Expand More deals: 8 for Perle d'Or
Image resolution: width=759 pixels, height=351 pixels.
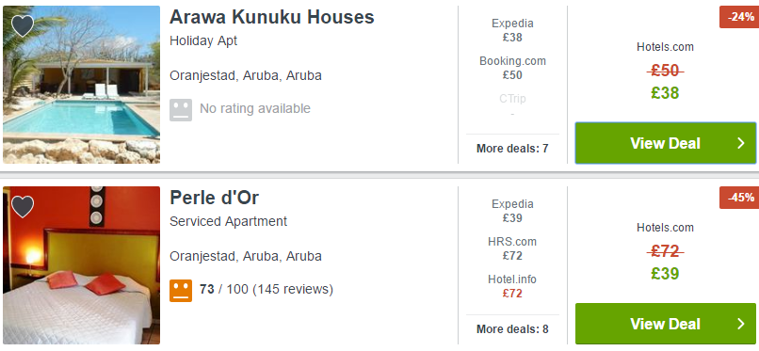pos(512,329)
